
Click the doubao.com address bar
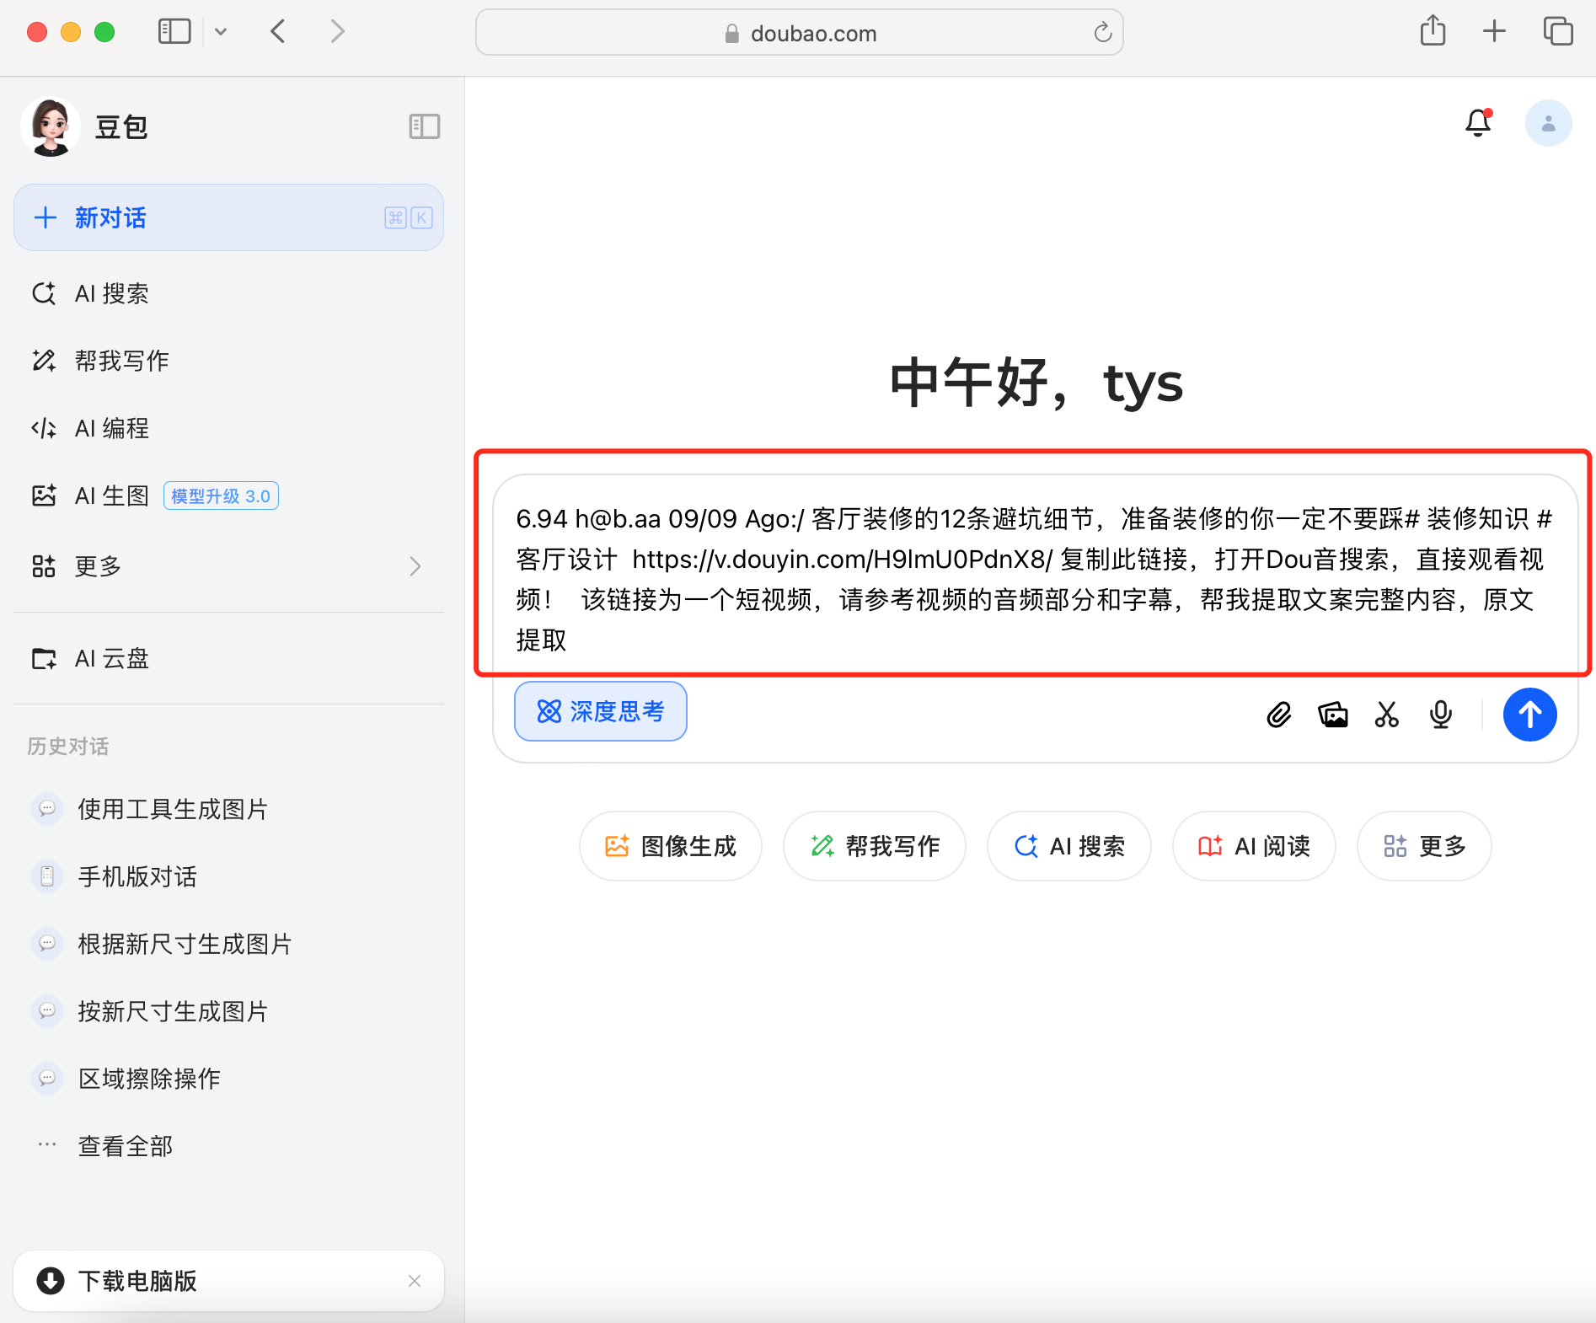point(799,33)
